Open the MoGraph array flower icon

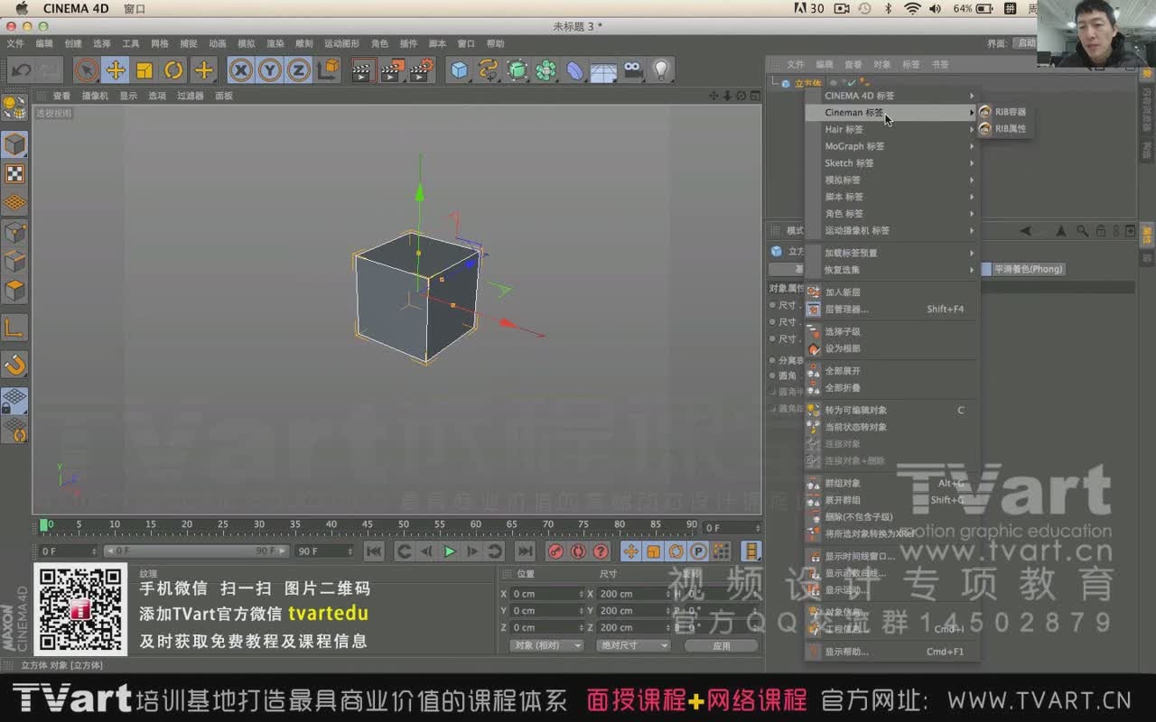pos(546,69)
